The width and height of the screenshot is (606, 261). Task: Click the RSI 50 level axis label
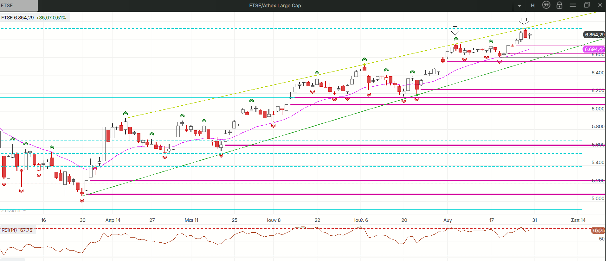[x=602, y=239]
